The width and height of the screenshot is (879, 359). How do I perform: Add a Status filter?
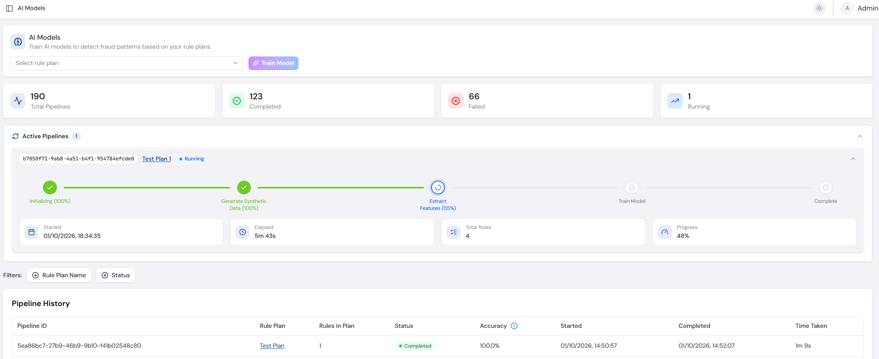[x=115, y=275]
